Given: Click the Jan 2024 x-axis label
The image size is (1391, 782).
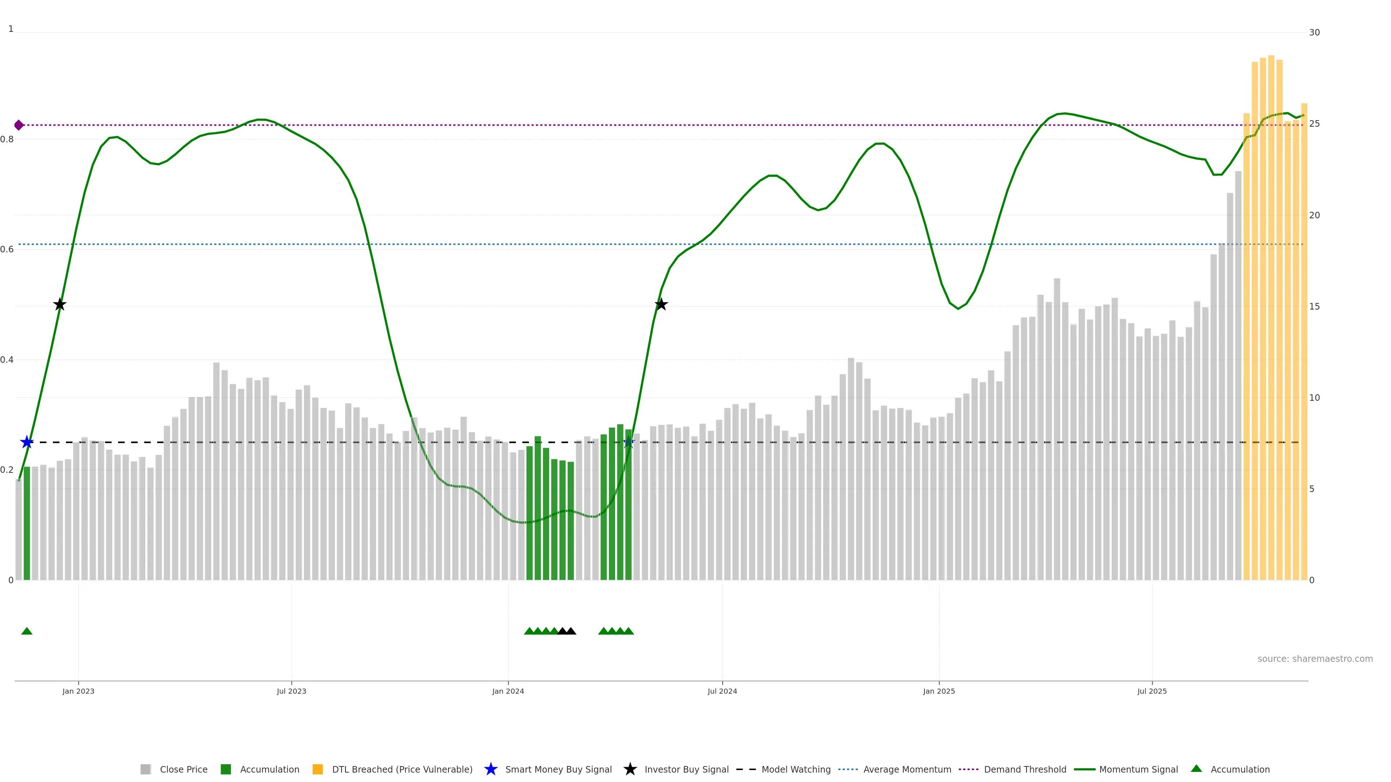Looking at the screenshot, I should (507, 691).
